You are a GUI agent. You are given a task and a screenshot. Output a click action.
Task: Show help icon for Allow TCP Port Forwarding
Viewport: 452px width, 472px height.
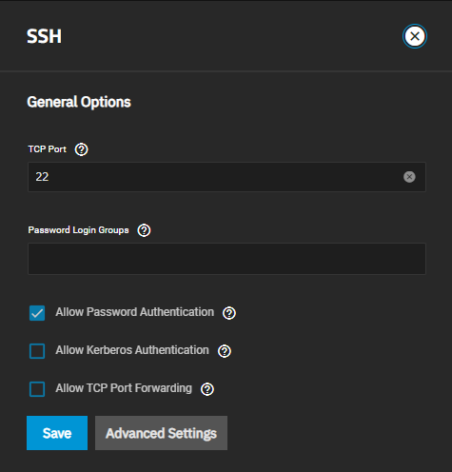point(207,389)
